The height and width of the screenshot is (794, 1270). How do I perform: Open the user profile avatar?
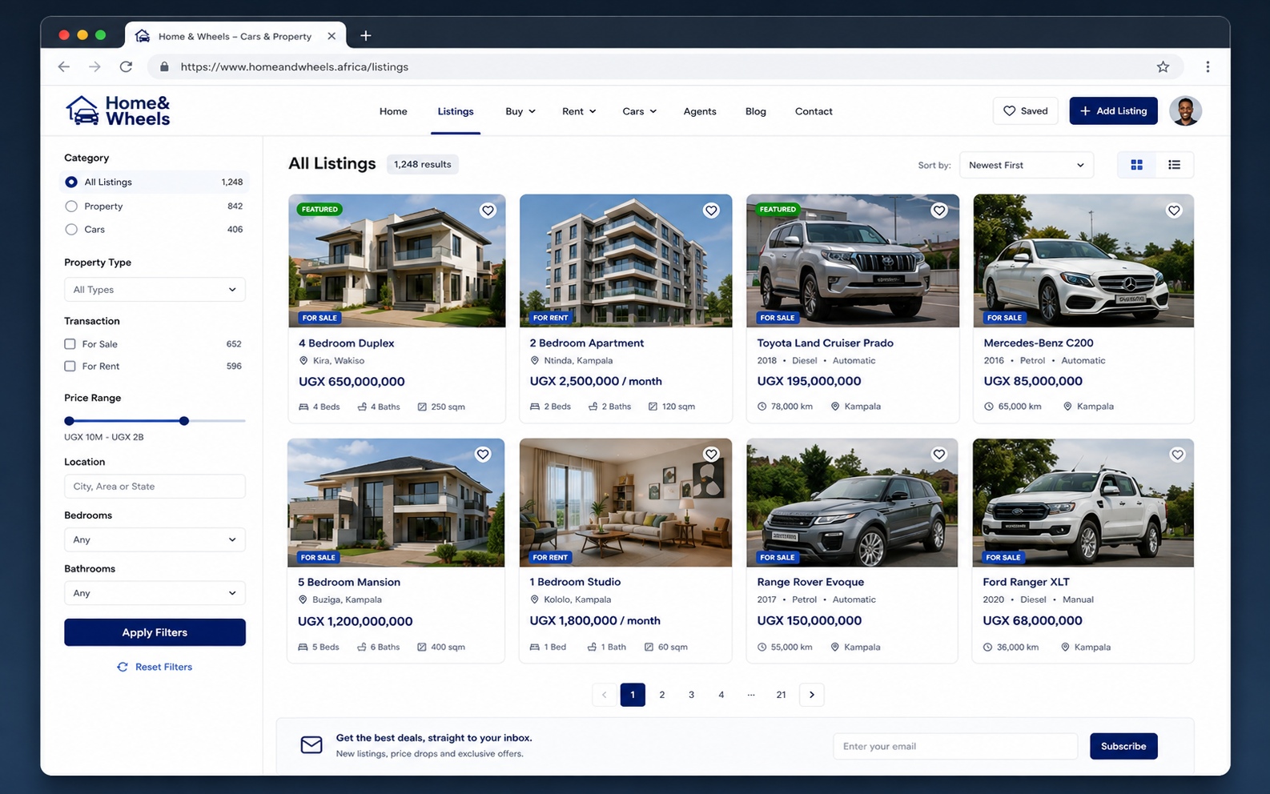click(1185, 110)
